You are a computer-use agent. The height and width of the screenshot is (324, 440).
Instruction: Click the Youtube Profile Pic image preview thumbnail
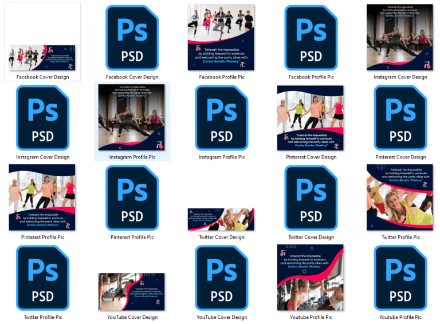point(311,278)
